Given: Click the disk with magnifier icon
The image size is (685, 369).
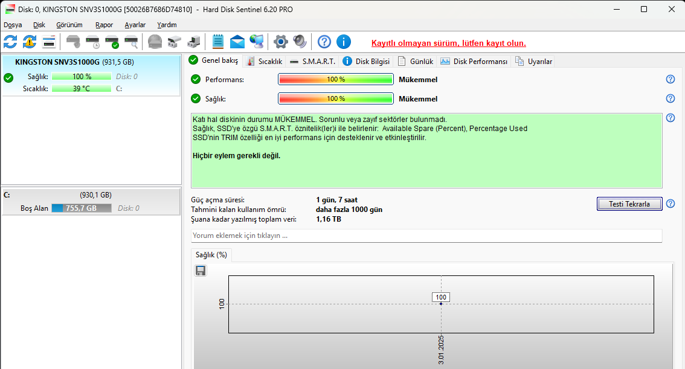Looking at the screenshot, I should coord(131,42).
